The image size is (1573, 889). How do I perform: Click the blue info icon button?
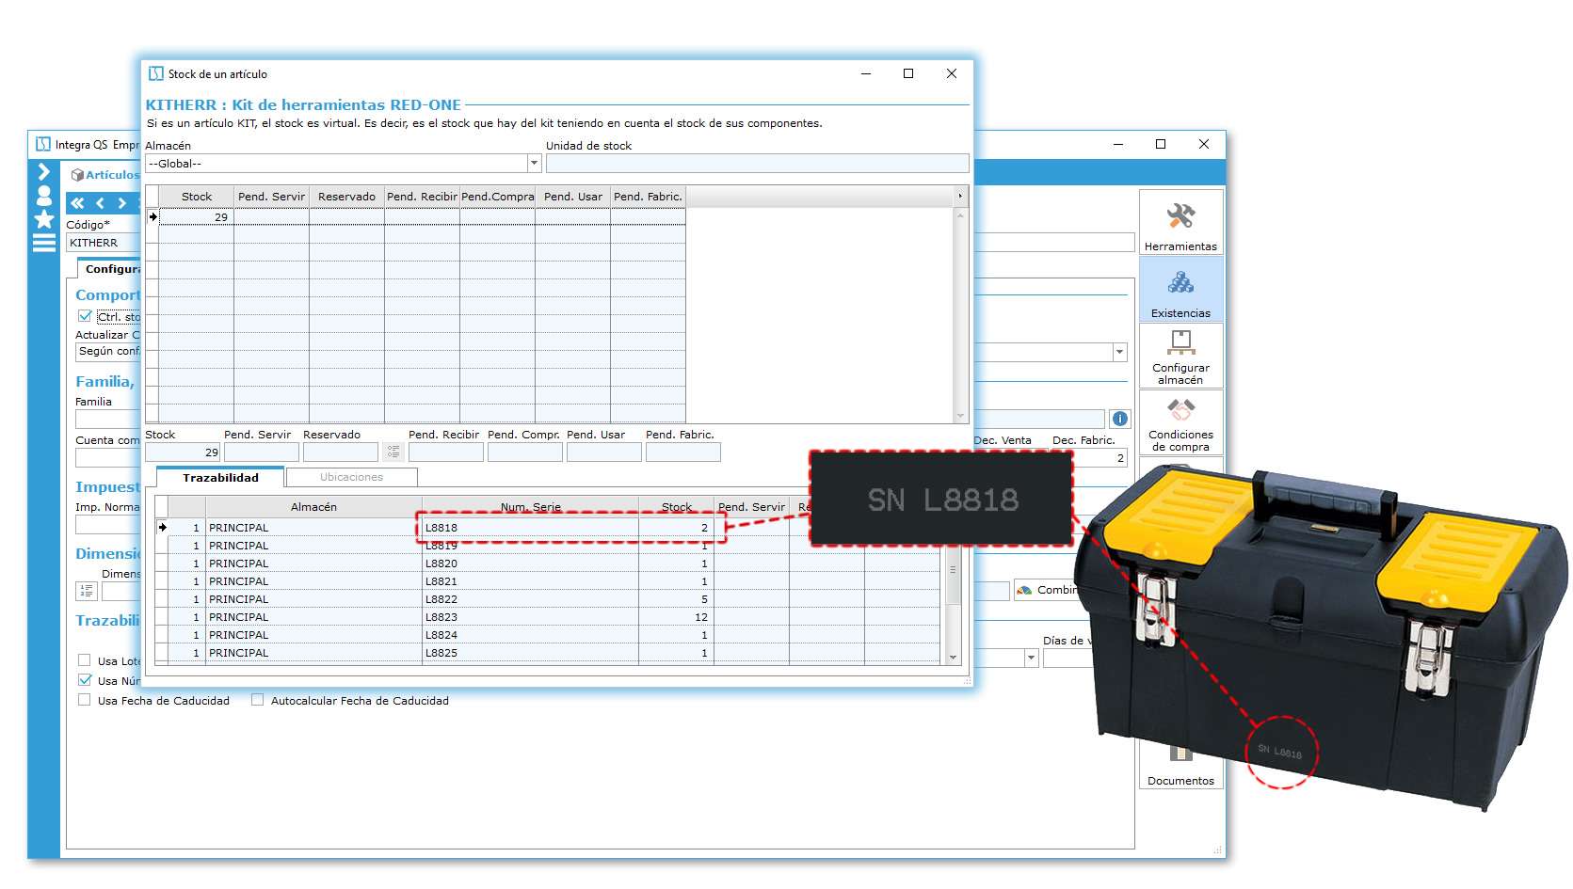pyautogui.click(x=1118, y=418)
